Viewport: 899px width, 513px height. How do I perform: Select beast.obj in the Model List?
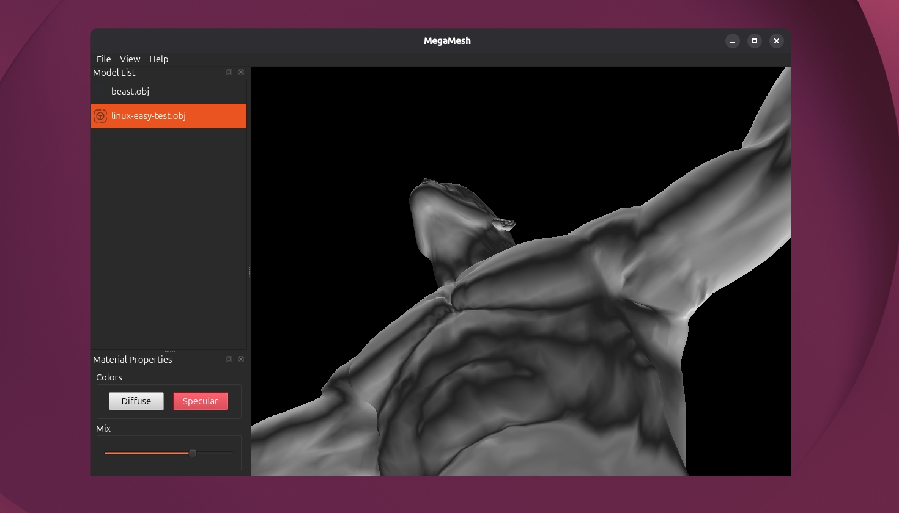pyautogui.click(x=169, y=92)
